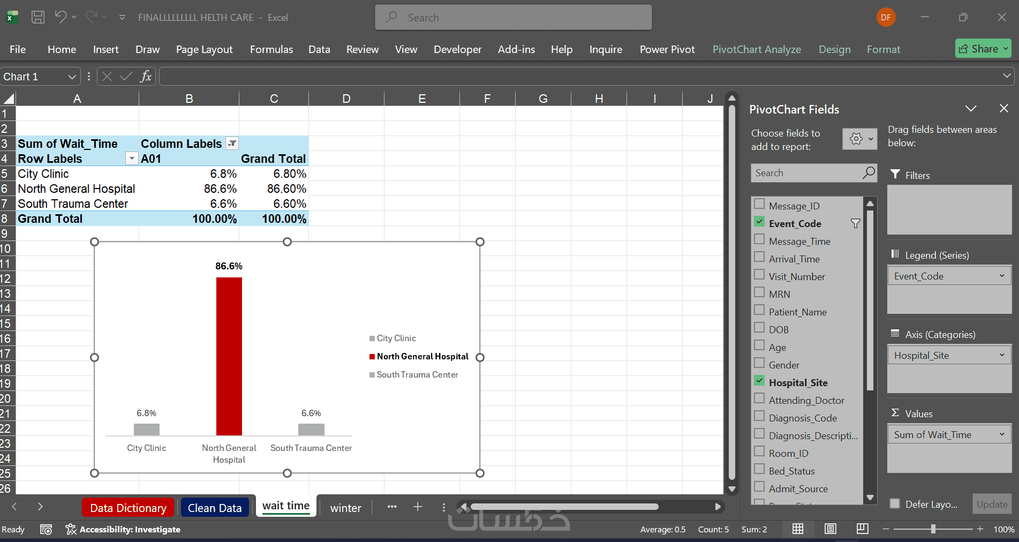1019x542 pixels.
Task: Switch to Page Break Preview icon
Action: tap(862, 529)
